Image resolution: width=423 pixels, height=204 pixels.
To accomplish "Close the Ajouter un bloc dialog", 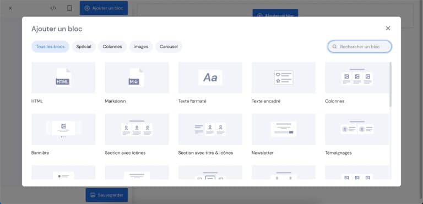I will pyautogui.click(x=388, y=28).
